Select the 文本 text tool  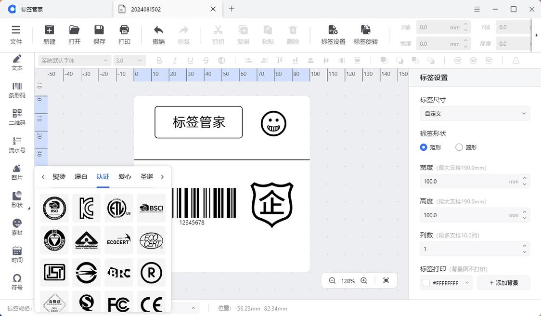(17, 63)
